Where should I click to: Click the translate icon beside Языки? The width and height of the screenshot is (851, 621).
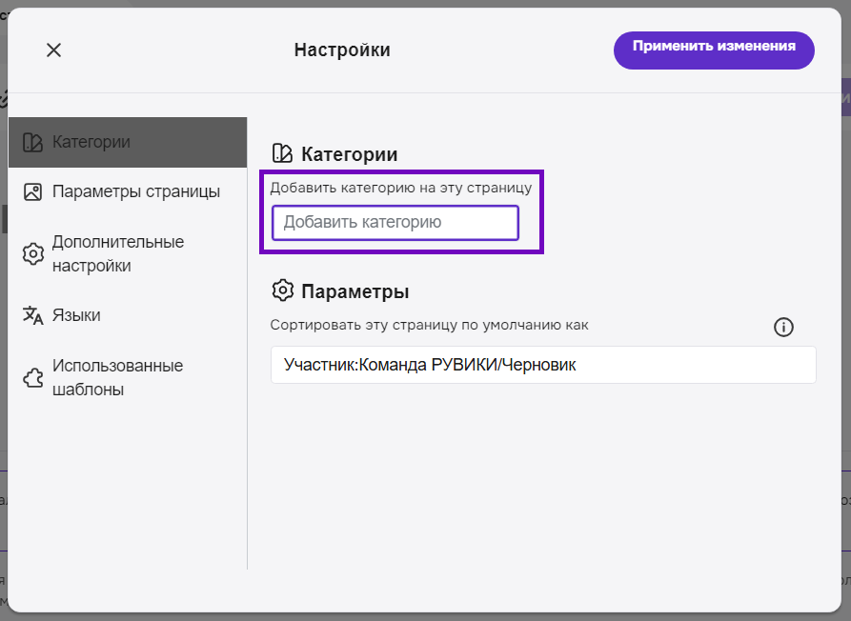[32, 315]
